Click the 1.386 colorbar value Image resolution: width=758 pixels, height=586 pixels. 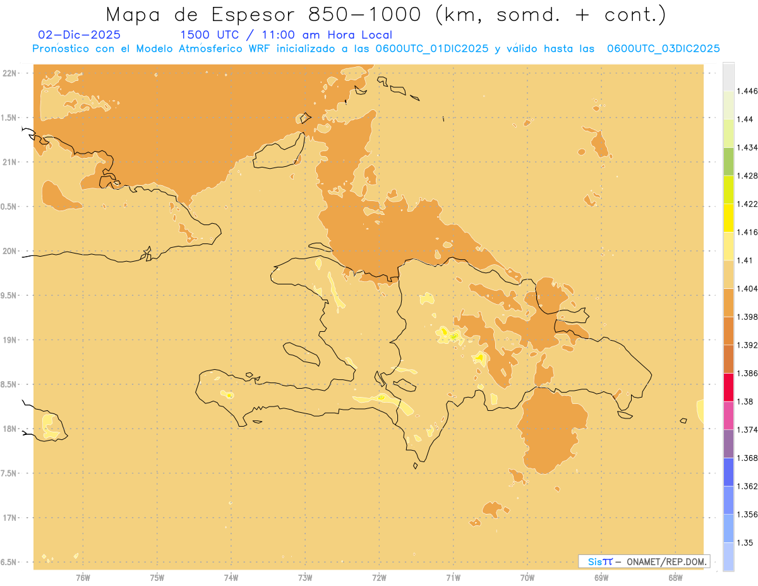point(747,373)
